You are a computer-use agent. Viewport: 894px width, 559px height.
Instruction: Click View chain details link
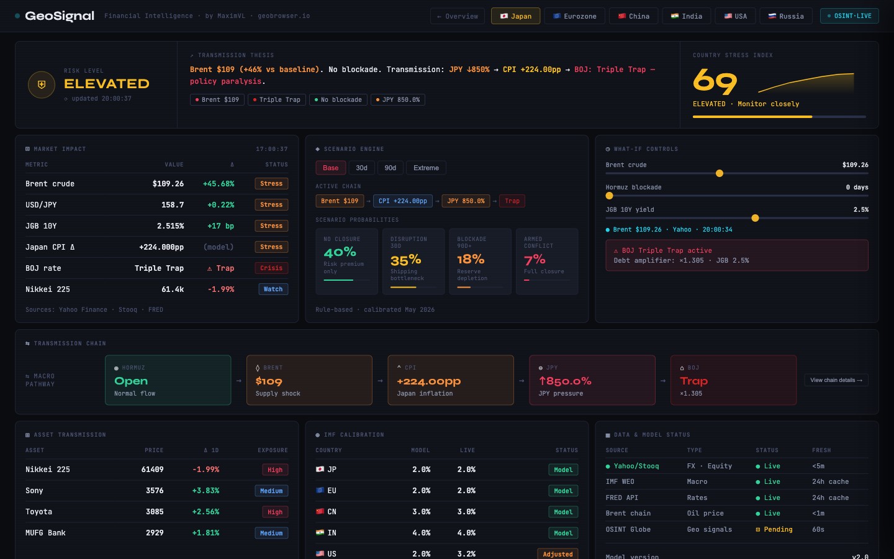point(836,380)
